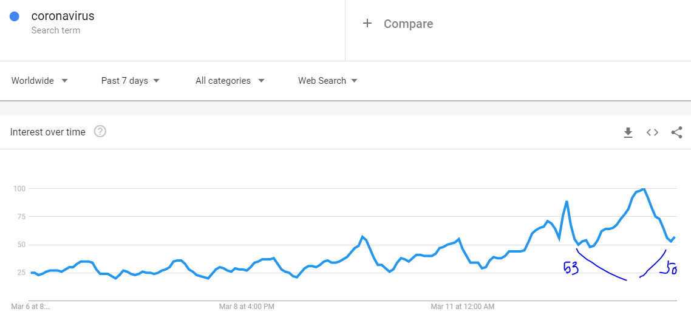The image size is (691, 320).
Task: Share the Interest over time chart
Action: point(676,132)
